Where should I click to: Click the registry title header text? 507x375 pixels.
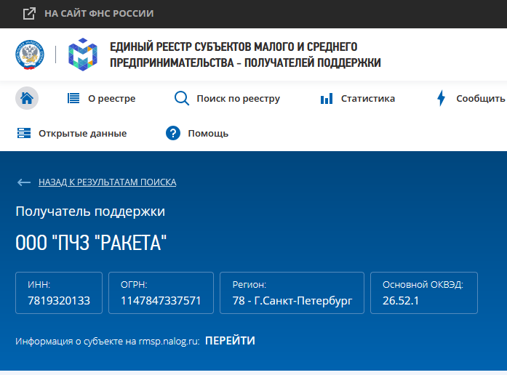(245, 55)
